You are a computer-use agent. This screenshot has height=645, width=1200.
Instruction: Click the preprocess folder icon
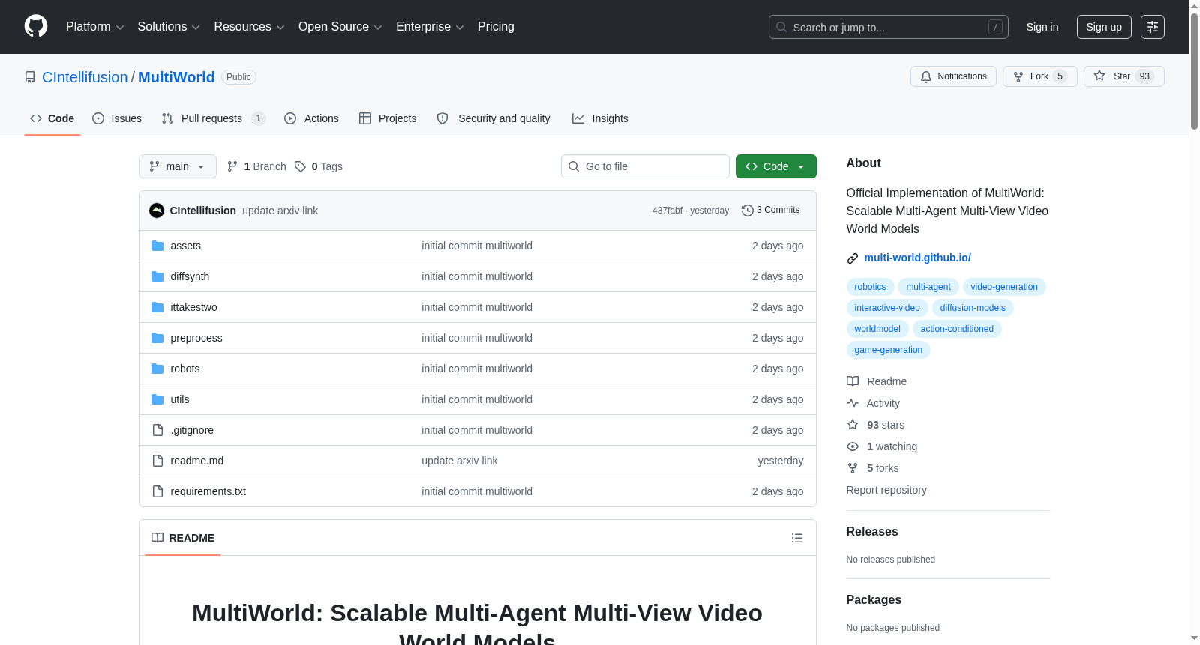tap(157, 338)
